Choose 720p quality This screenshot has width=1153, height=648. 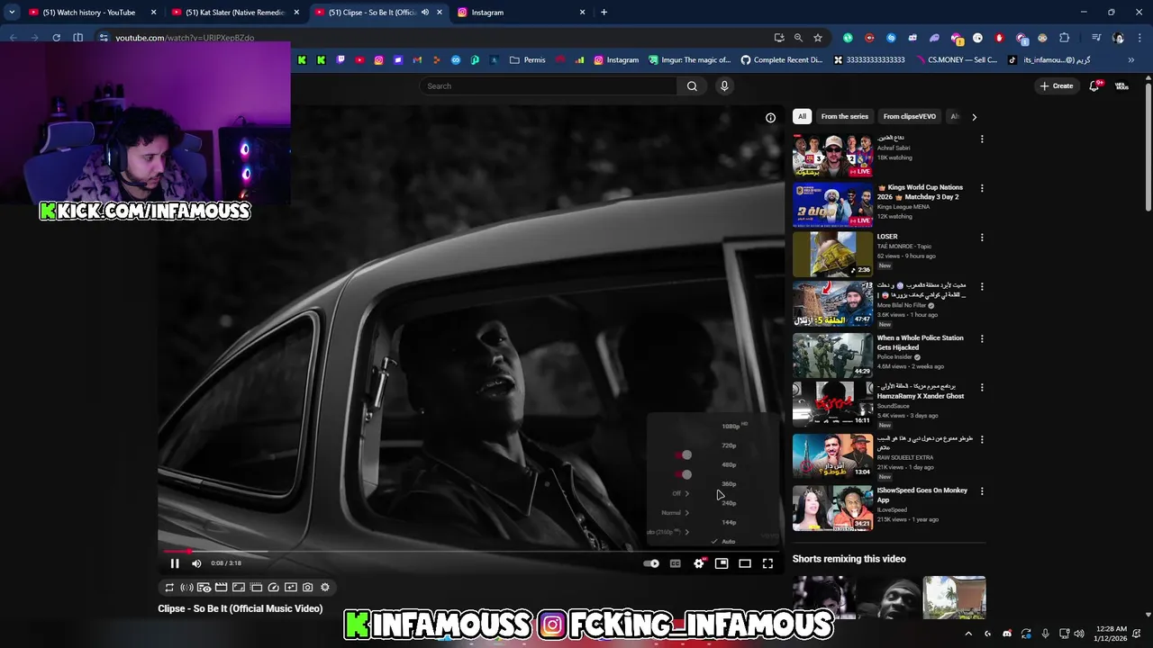coord(729,445)
